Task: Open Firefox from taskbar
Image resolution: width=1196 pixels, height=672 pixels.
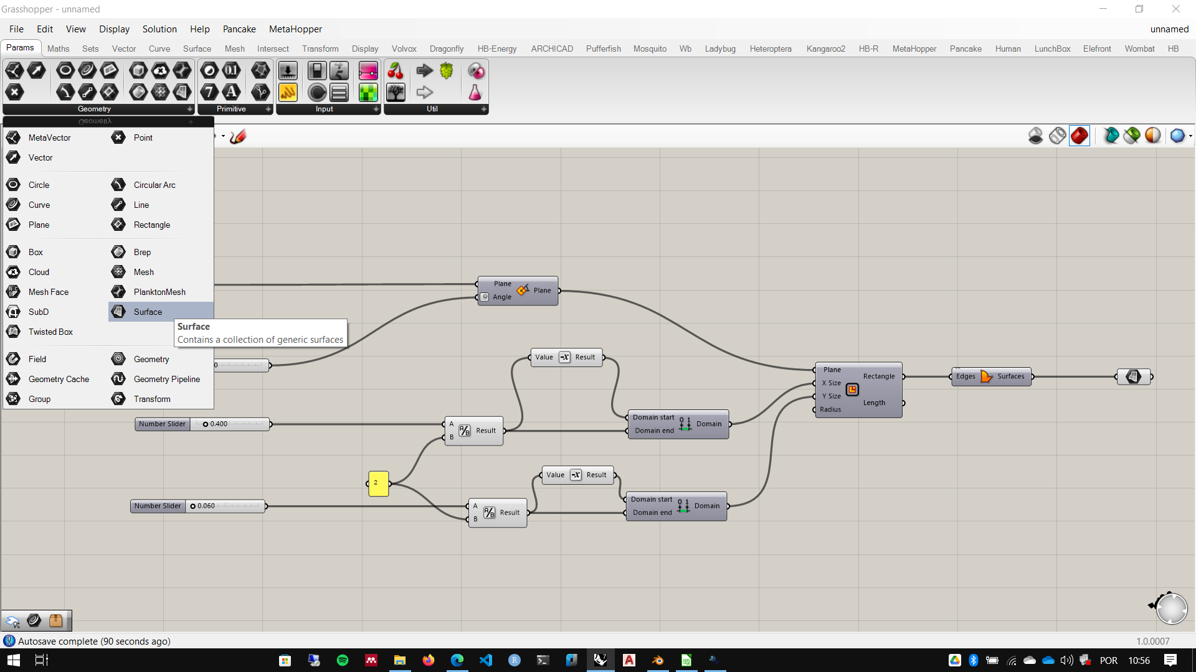Action: [429, 660]
